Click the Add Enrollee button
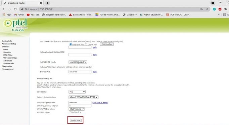This screenshot has width=229, height=125. coord(107,44)
